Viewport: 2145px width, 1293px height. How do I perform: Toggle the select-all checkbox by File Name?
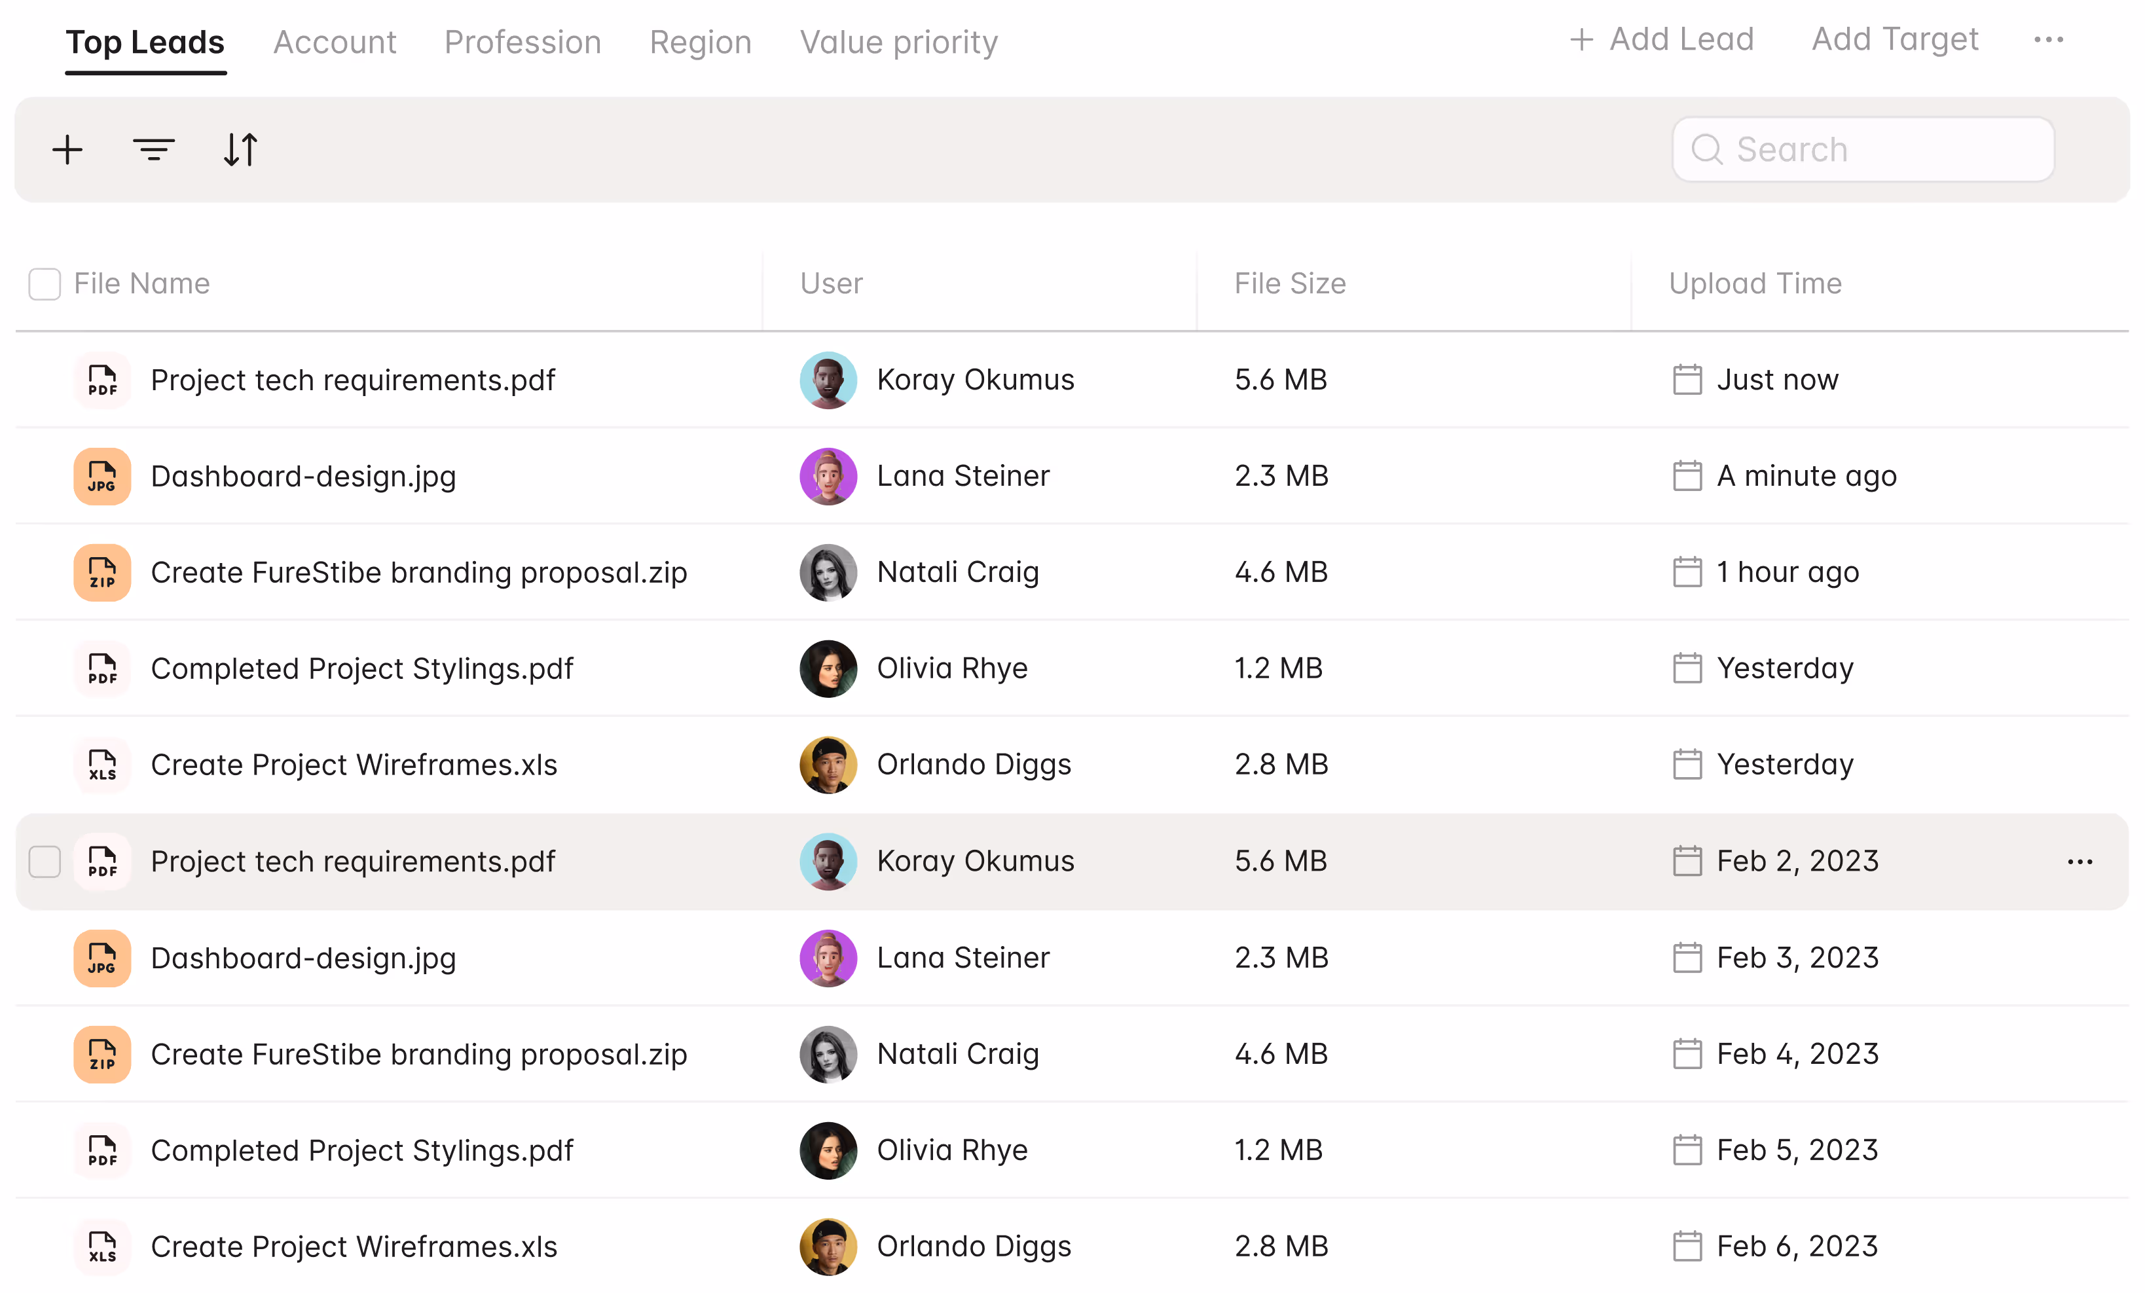[x=45, y=284]
